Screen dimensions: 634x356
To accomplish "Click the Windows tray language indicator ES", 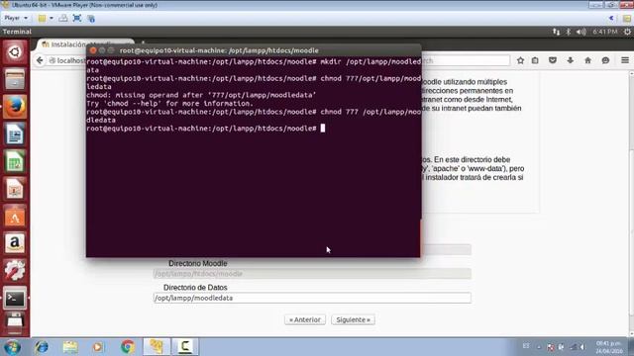I will pyautogui.click(x=526, y=346).
